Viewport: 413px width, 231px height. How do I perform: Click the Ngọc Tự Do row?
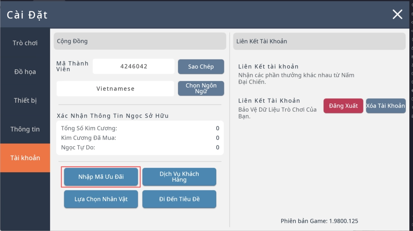click(140, 147)
